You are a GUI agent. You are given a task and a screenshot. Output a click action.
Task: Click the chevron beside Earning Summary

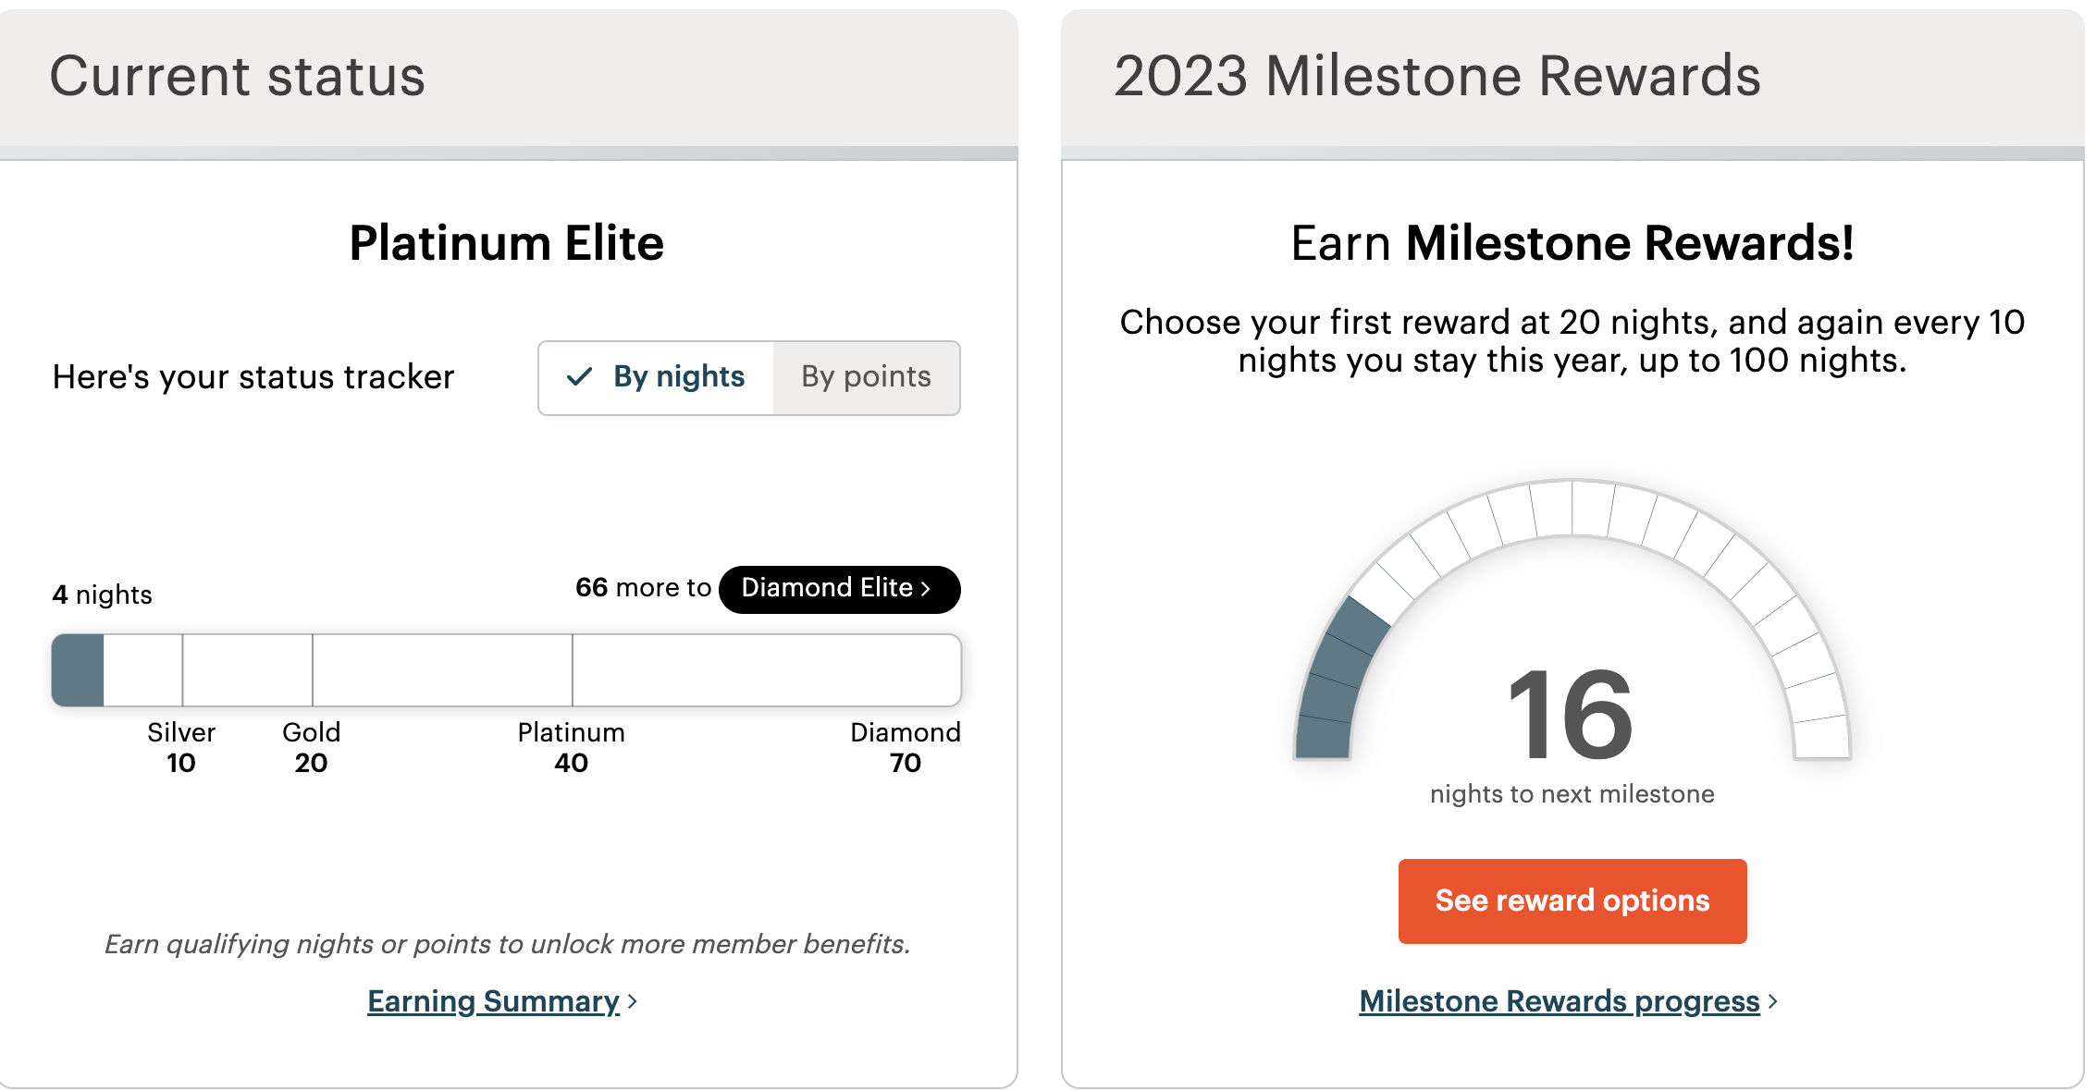[x=633, y=1002]
